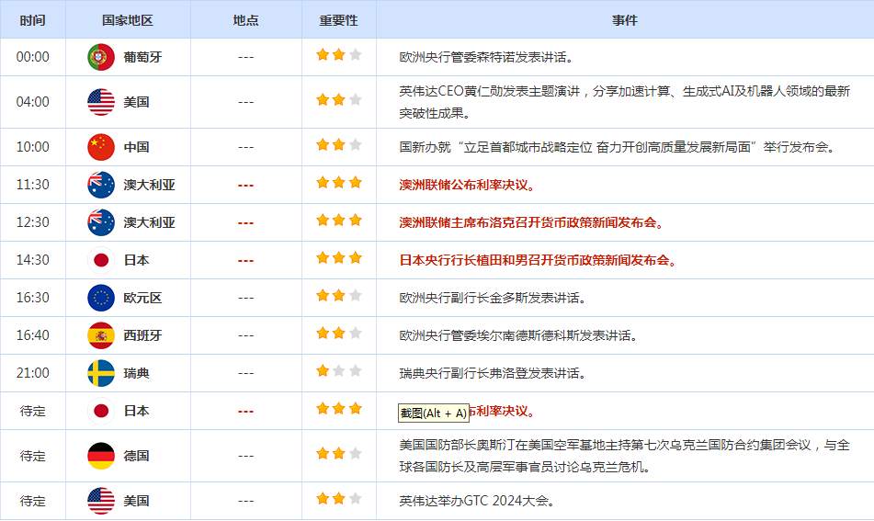Click the 14:30 time cell
Viewport: 874px width, 521px height.
point(32,260)
